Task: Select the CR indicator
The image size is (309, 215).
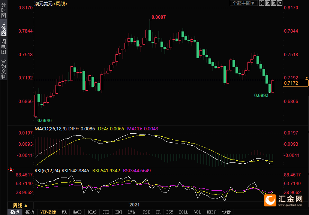Action: 158,212
